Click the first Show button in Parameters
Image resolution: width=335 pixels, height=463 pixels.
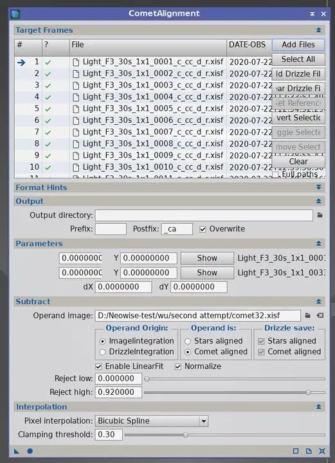207,258
